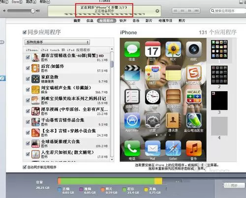Select the Maps app icon
Image resolution: width=246 pixels, height=198 pixels.
pos(153,73)
